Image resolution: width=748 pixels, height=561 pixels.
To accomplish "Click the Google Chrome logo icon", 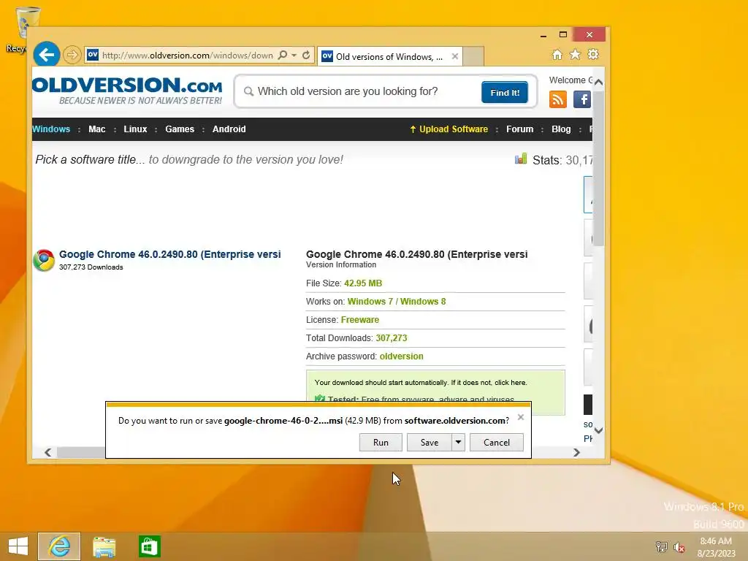I will coord(44,260).
